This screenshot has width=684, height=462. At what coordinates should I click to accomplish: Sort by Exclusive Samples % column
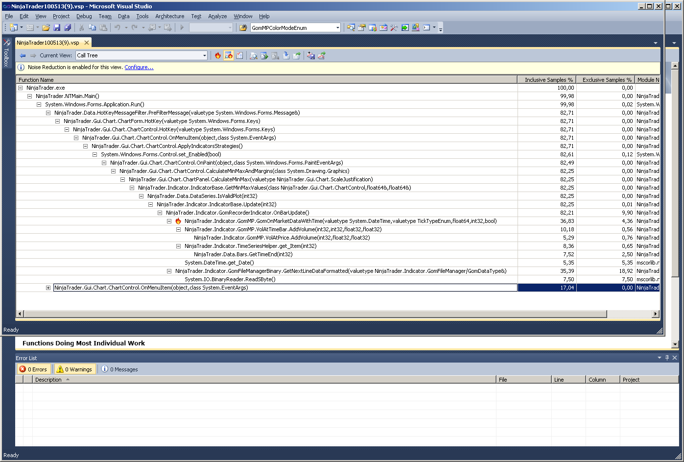click(x=606, y=80)
